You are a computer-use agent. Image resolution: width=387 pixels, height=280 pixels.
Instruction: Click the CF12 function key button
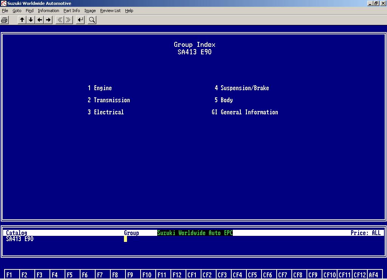(360, 275)
